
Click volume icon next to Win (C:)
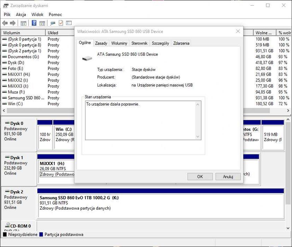(x=5, y=104)
